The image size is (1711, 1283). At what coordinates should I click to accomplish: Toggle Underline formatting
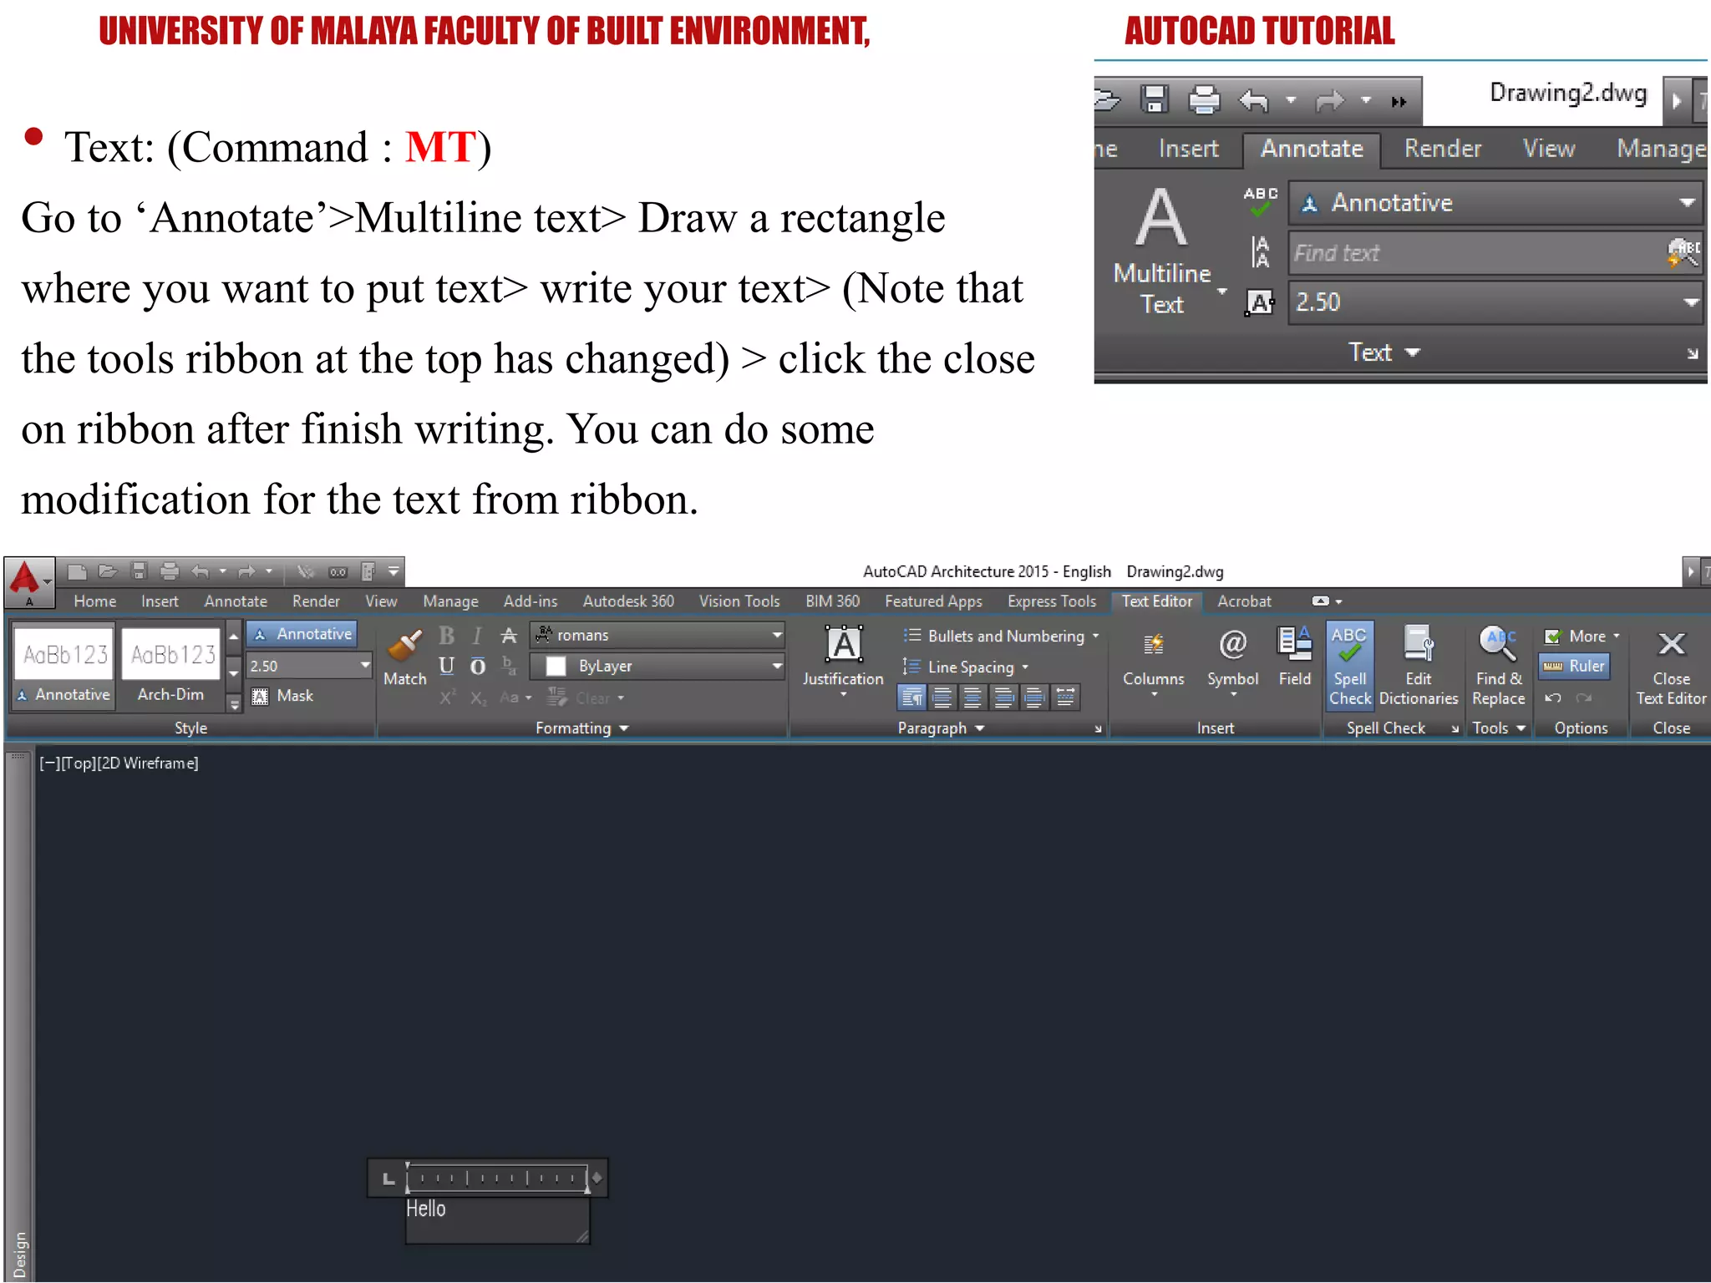click(x=447, y=666)
